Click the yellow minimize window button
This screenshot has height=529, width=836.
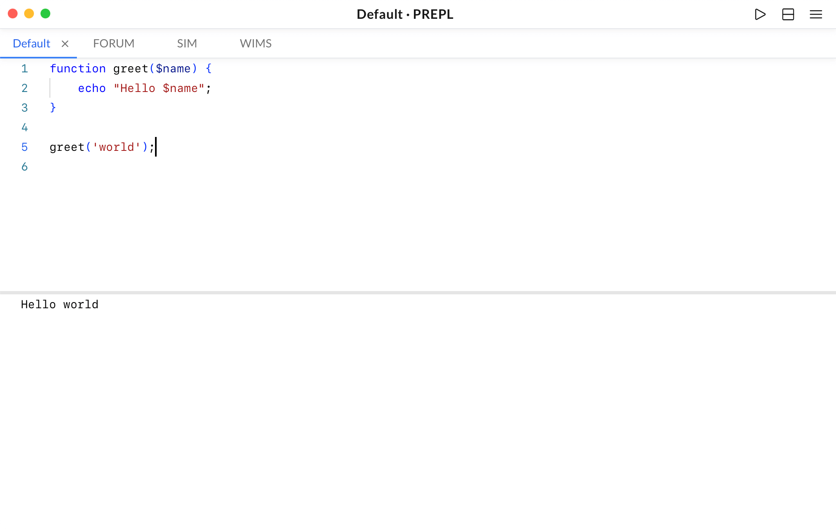tap(29, 14)
